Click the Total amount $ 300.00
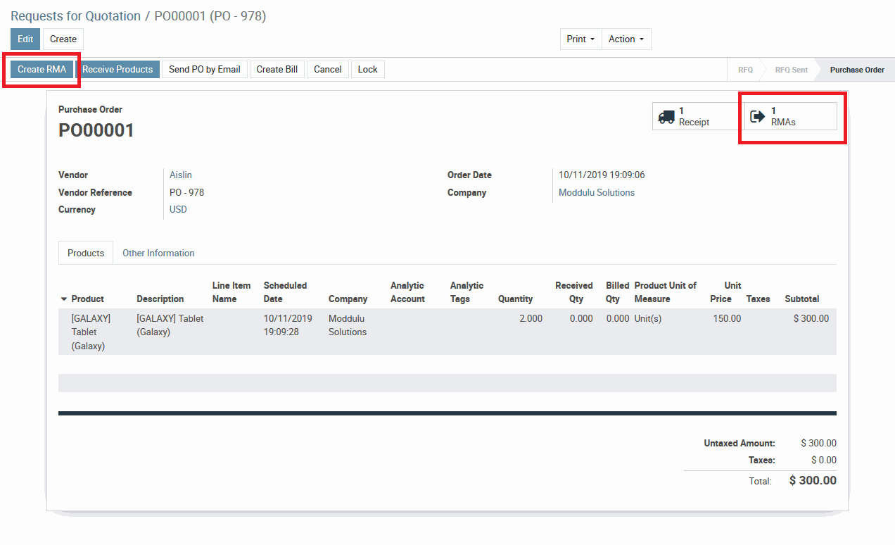Image resolution: width=895 pixels, height=545 pixels. click(813, 481)
